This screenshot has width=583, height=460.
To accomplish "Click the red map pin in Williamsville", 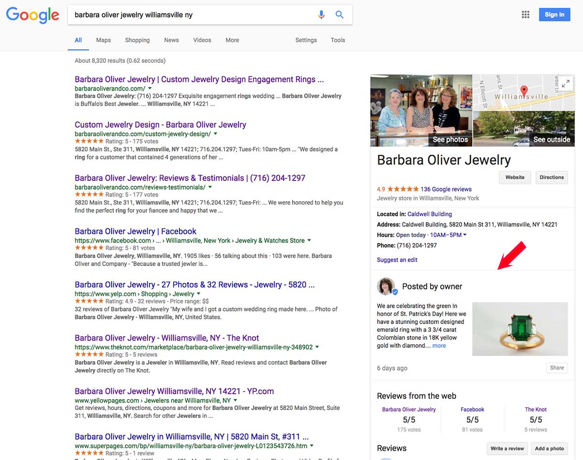I will click(523, 90).
